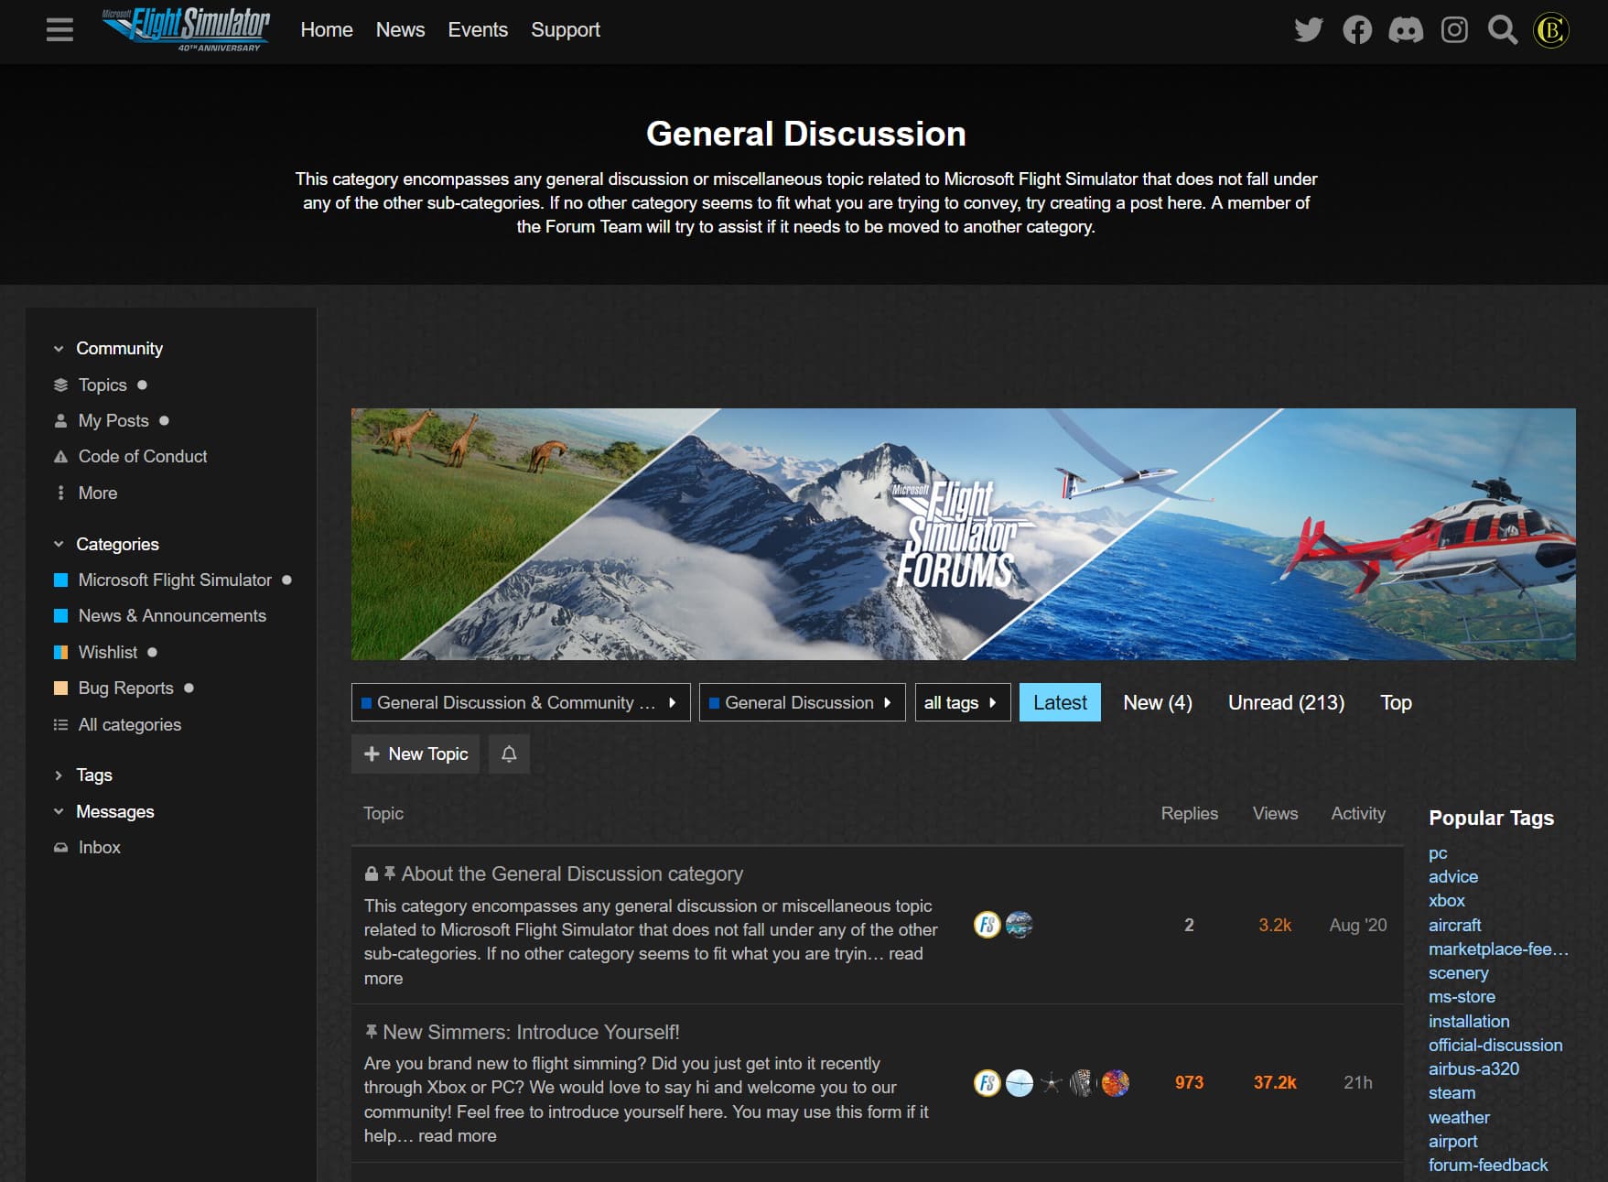This screenshot has width=1608, height=1182.
Task: Open News & Announcements category
Action: point(172,615)
